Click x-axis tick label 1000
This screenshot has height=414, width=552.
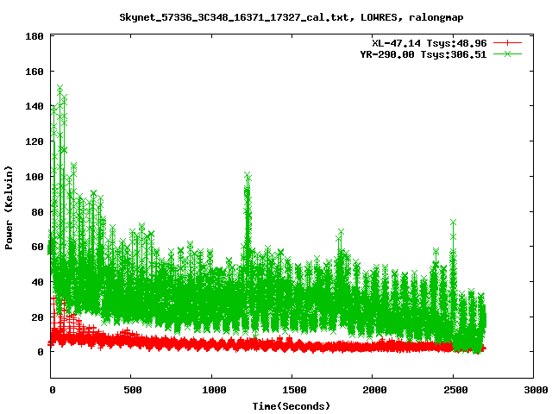click(x=214, y=390)
